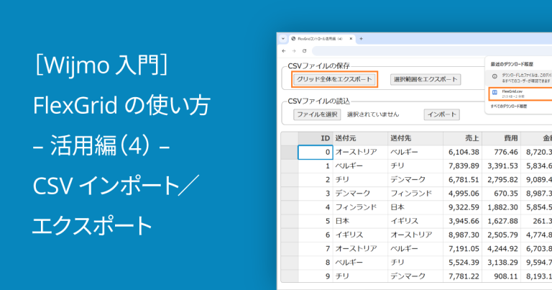Screen dimensions: 552x290
Task: Click the ファイルを選択 file chooser button
Action: click(317, 114)
